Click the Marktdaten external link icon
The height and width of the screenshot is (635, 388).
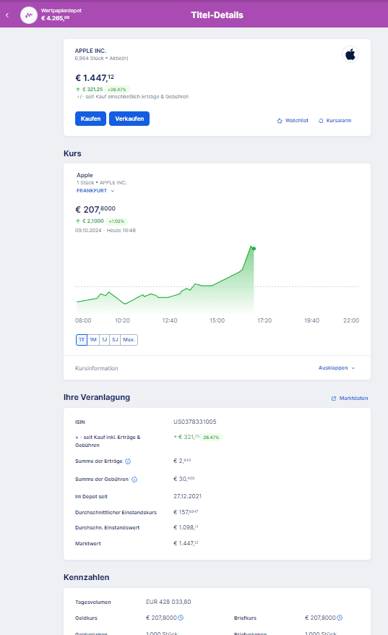(334, 399)
